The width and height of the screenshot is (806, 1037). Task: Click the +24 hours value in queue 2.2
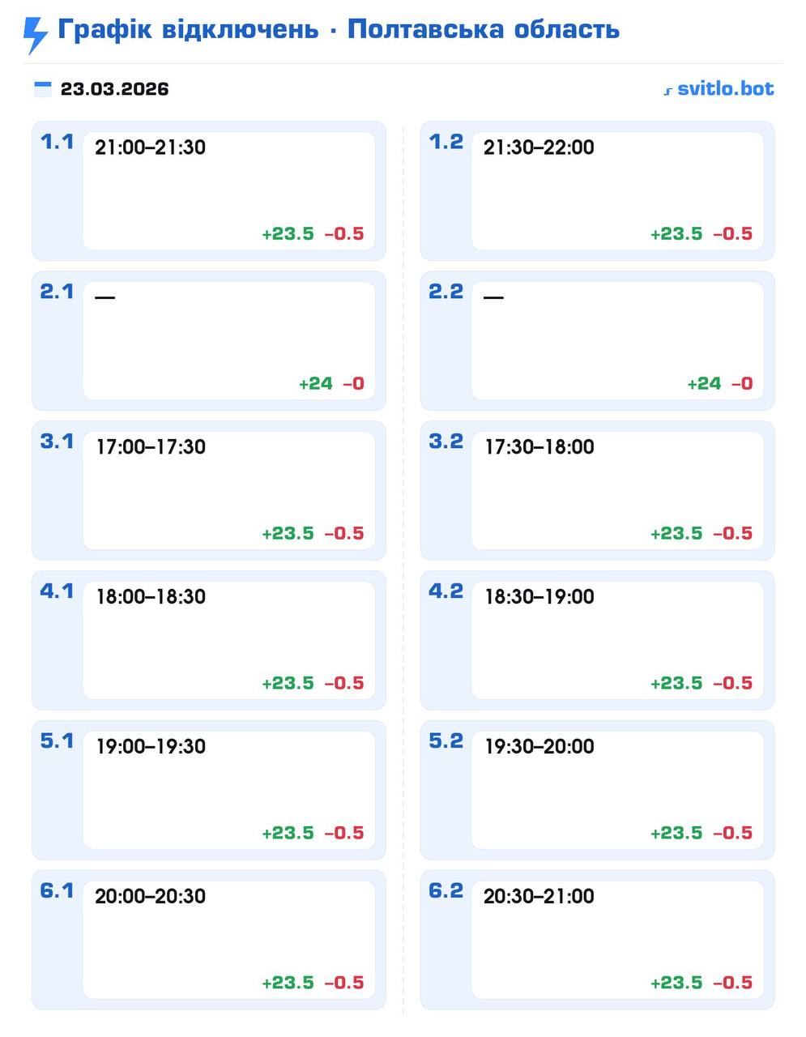point(703,383)
